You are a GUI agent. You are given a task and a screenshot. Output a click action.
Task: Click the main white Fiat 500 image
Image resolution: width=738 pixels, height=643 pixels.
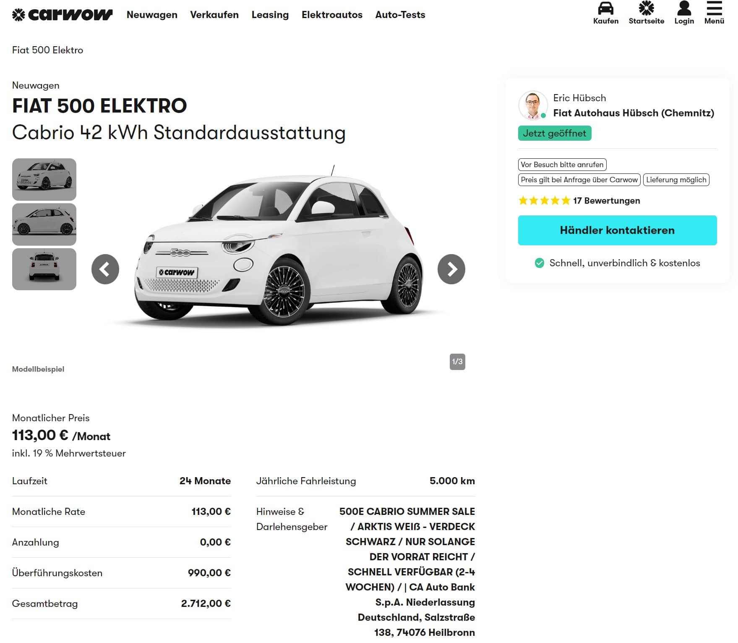click(x=278, y=248)
